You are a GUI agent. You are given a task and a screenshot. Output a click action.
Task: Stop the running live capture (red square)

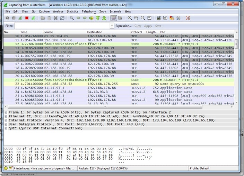click(x=27, y=18)
